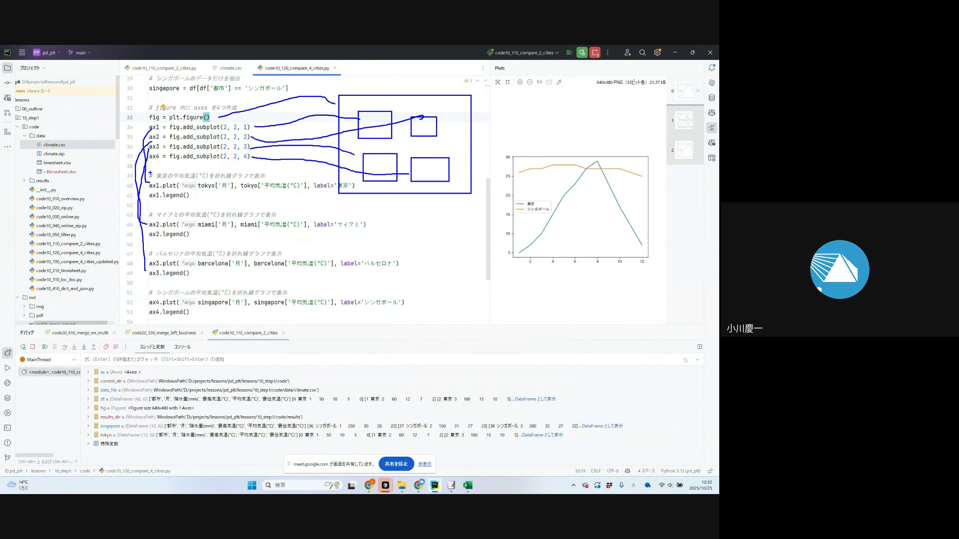Image resolution: width=959 pixels, height=539 pixels.
Task: Zoom in on the plot image
Action: (519, 82)
